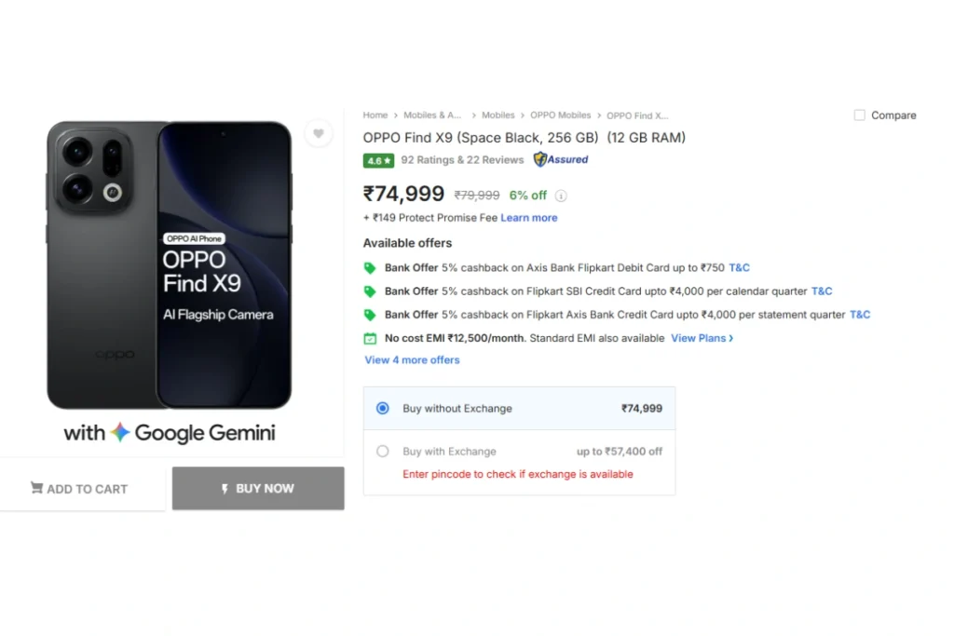
Task: Open T&C for SBI Credit Card offer
Action: pyautogui.click(x=821, y=291)
